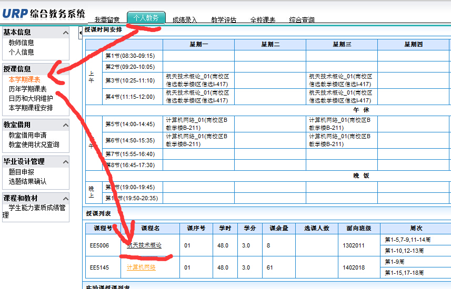Select 本学期课表 under 授课信息
The height and width of the screenshot is (289, 451).
[24, 80]
